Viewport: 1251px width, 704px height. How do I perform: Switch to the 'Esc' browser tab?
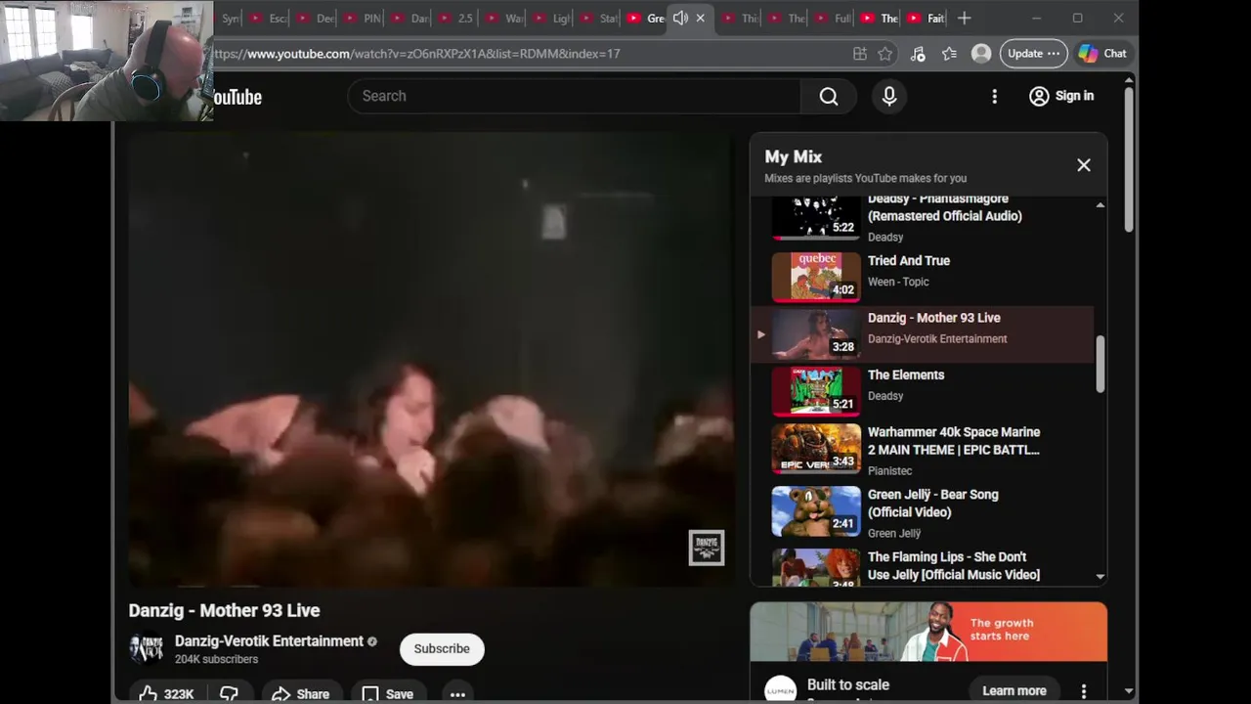269,19
